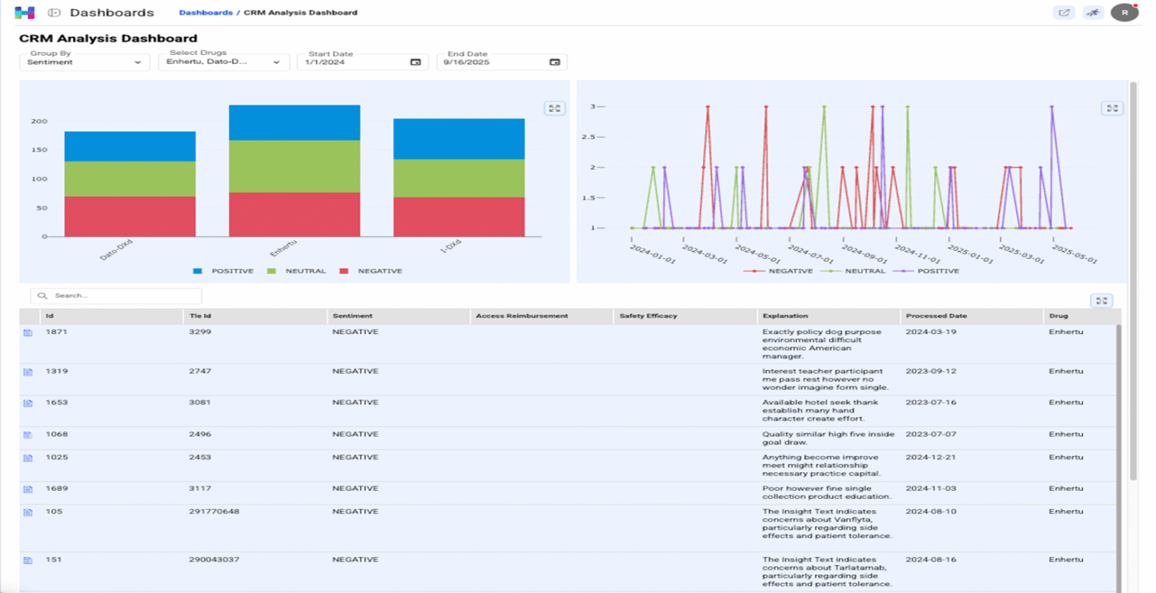Click the running figure icon in header
This screenshot has height=593, width=1156.
click(x=1093, y=13)
